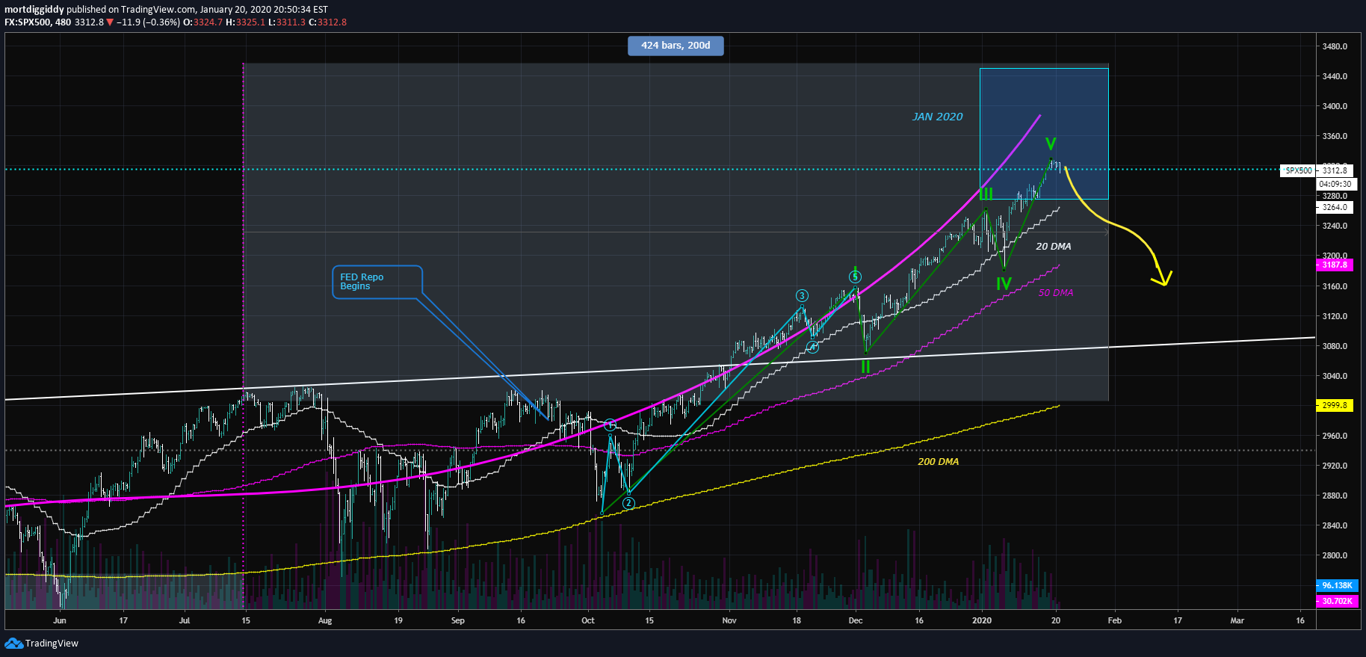Click the 3240.0 price axis tick
This screenshot has height=657, width=1366.
click(x=1335, y=226)
